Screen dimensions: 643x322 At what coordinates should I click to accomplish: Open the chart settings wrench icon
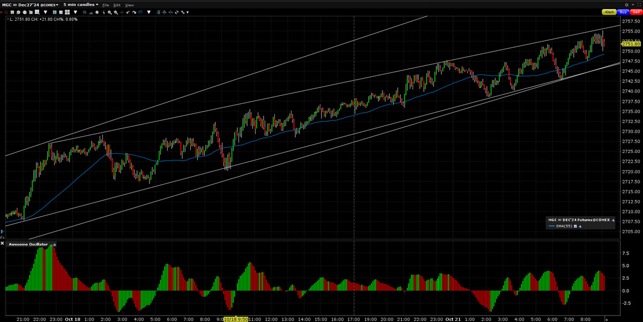[183, 12]
